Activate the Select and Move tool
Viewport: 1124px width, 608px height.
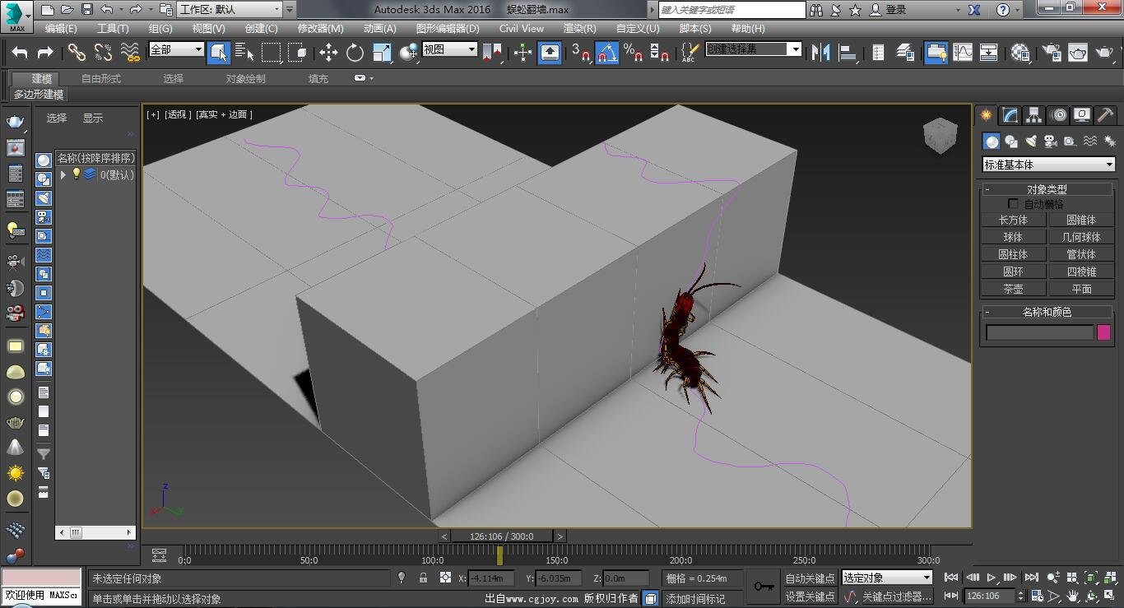pyautogui.click(x=328, y=53)
